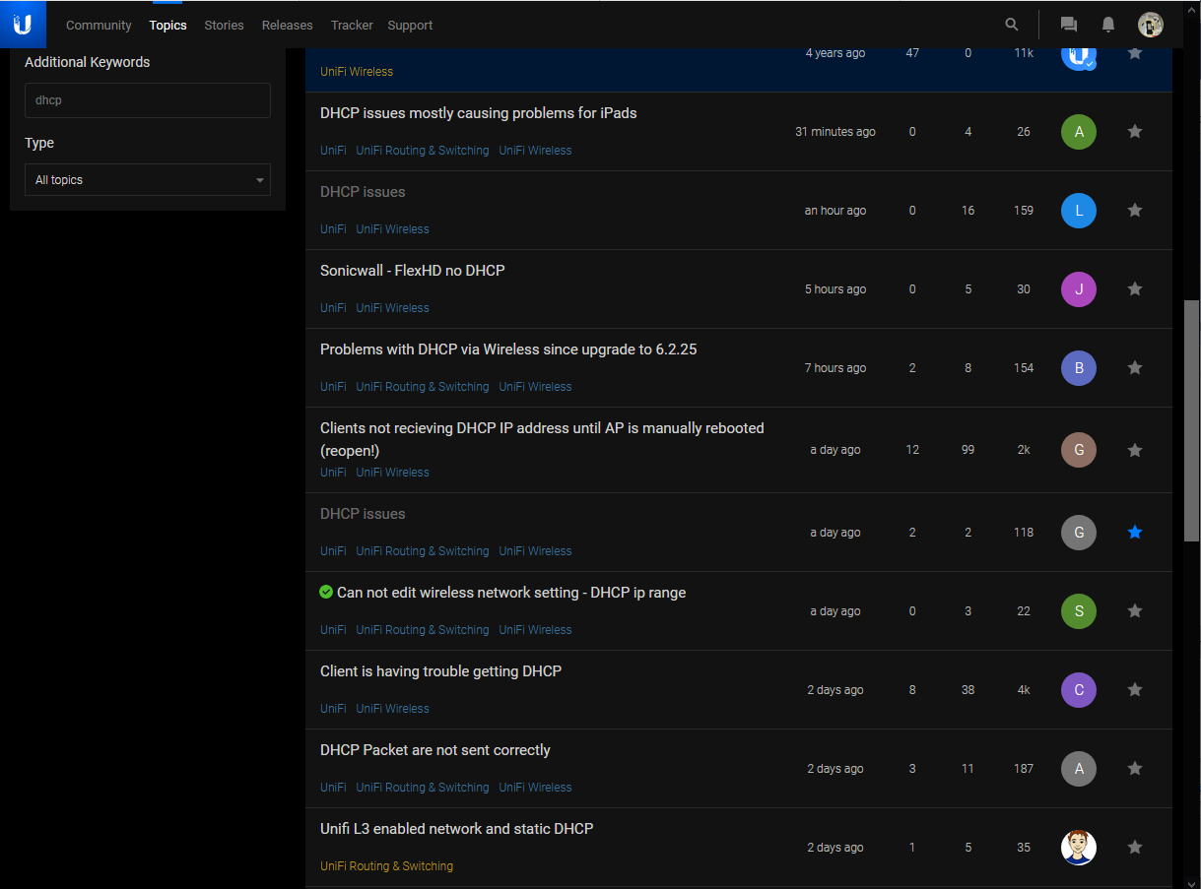Open author avatar B on the 6.2.25 upgrade topic
The height and width of the screenshot is (889, 1201).
[x=1079, y=368]
